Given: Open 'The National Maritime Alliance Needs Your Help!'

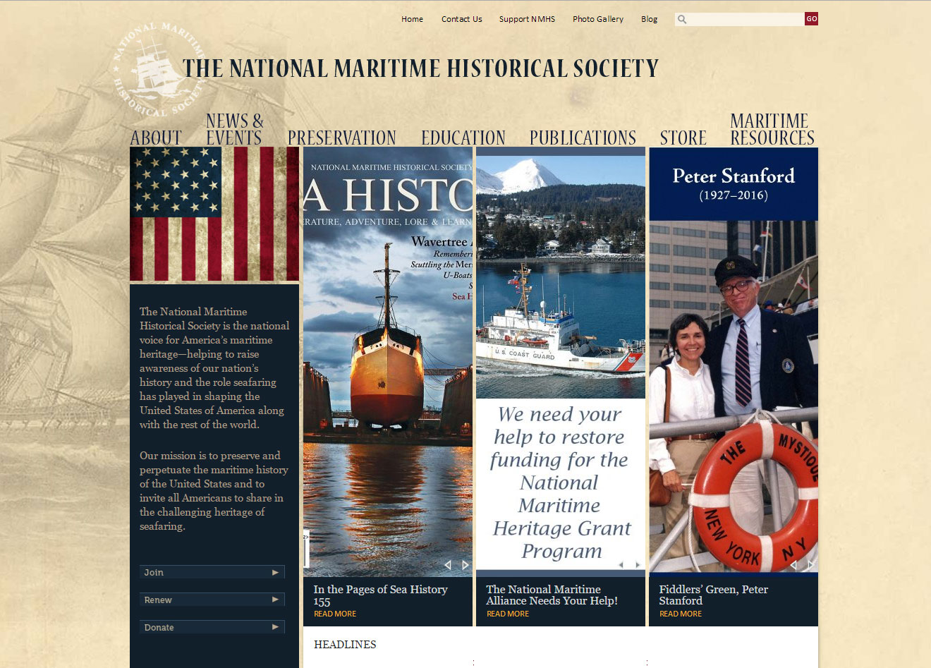Looking at the screenshot, I should pos(552,595).
